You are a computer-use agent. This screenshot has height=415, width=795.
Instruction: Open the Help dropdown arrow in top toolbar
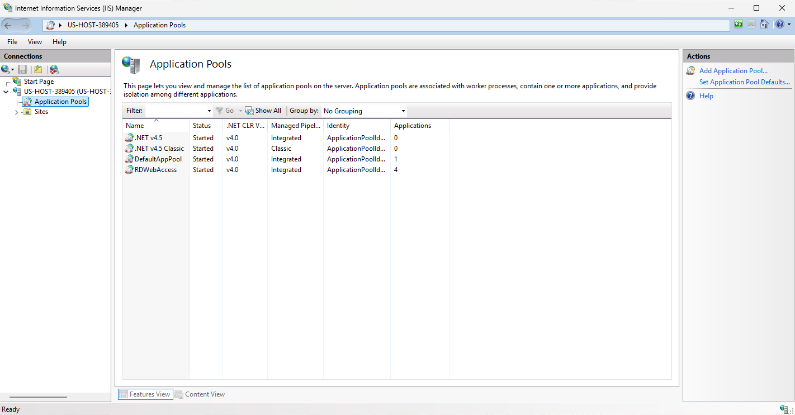(789, 25)
